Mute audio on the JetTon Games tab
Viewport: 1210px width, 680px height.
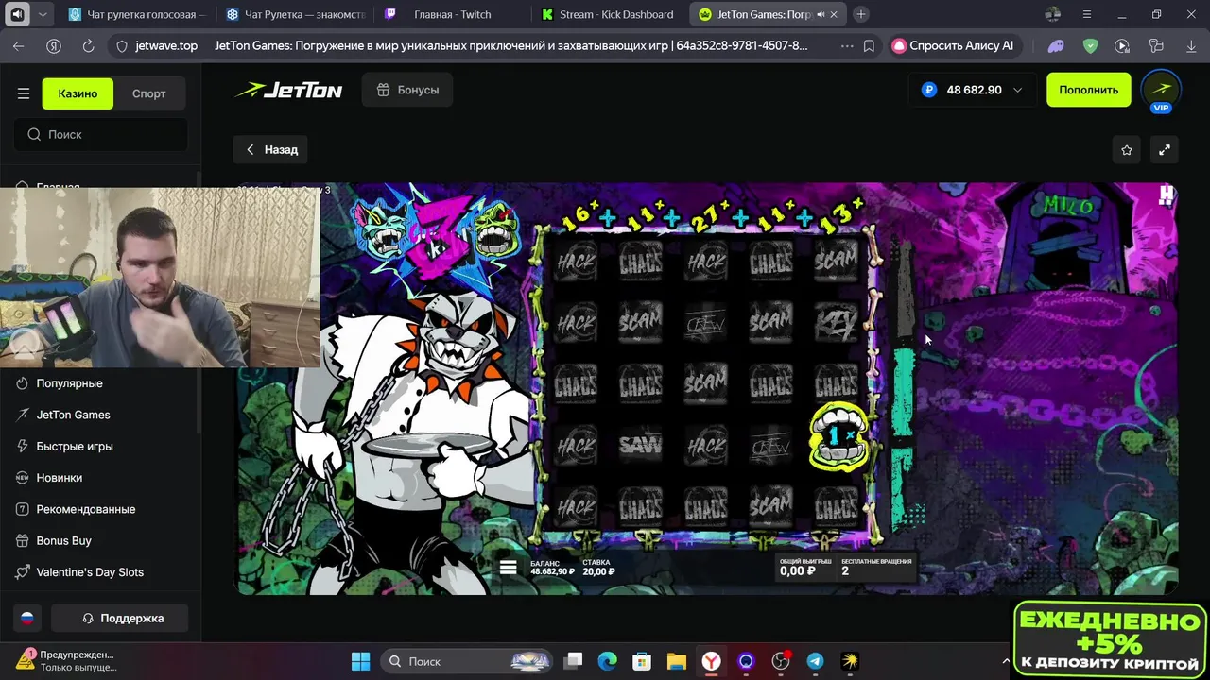pyautogui.click(x=820, y=14)
